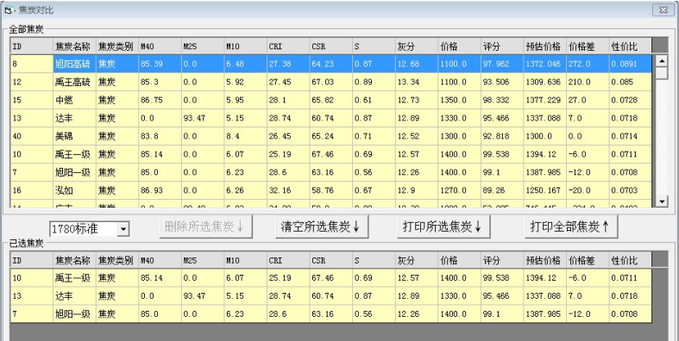
Task: Click the app icon in the title bar
Action: (x=9, y=9)
